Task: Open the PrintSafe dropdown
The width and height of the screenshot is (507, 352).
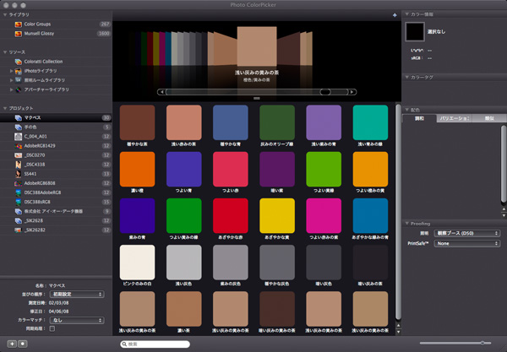Action: [x=469, y=242]
